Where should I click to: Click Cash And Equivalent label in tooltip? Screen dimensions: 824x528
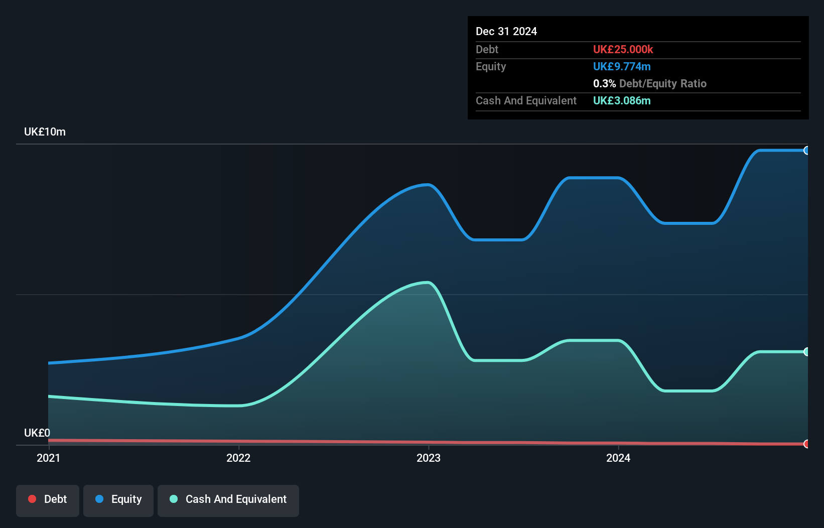point(526,100)
